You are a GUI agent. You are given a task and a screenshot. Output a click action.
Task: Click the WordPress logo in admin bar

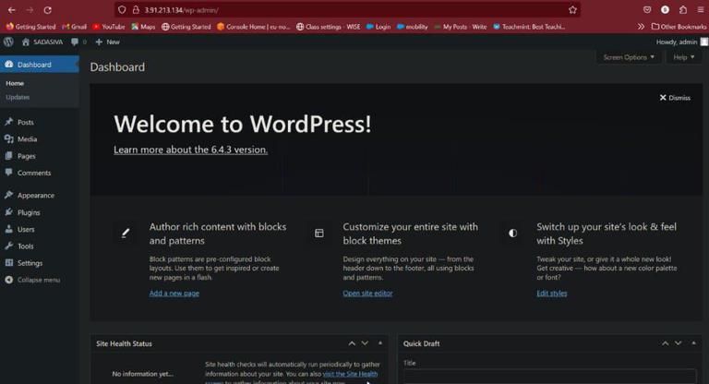tap(8, 42)
